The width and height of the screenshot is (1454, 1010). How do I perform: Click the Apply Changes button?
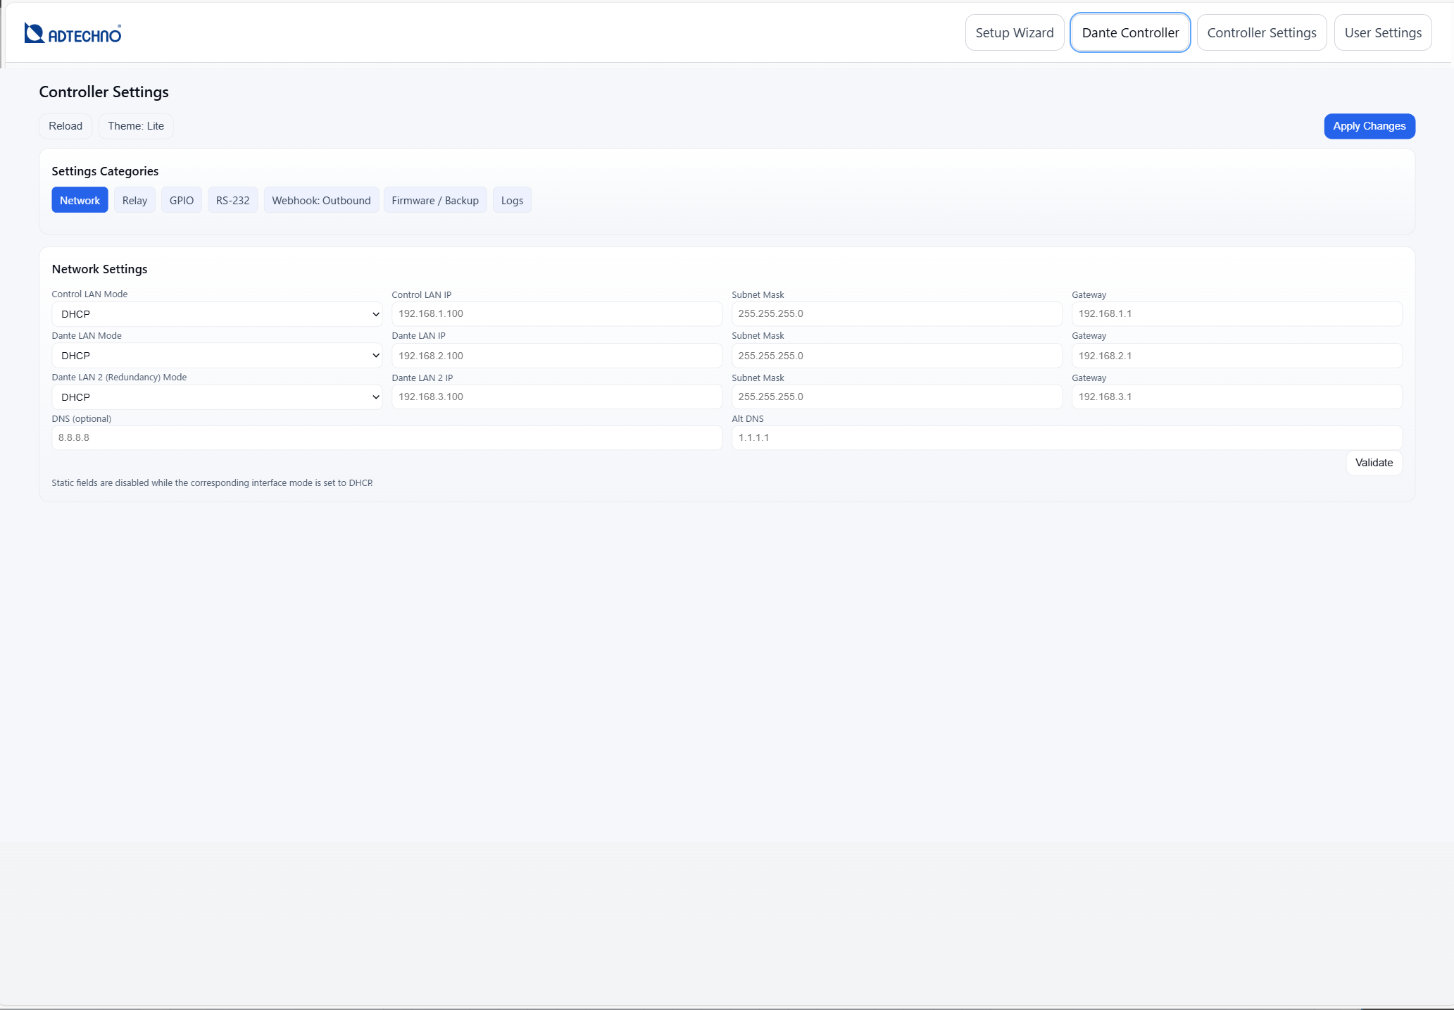[1369, 126]
